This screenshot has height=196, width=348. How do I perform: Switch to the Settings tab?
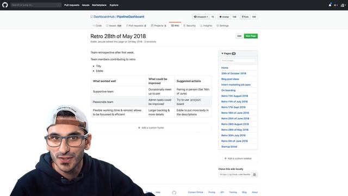222,26
